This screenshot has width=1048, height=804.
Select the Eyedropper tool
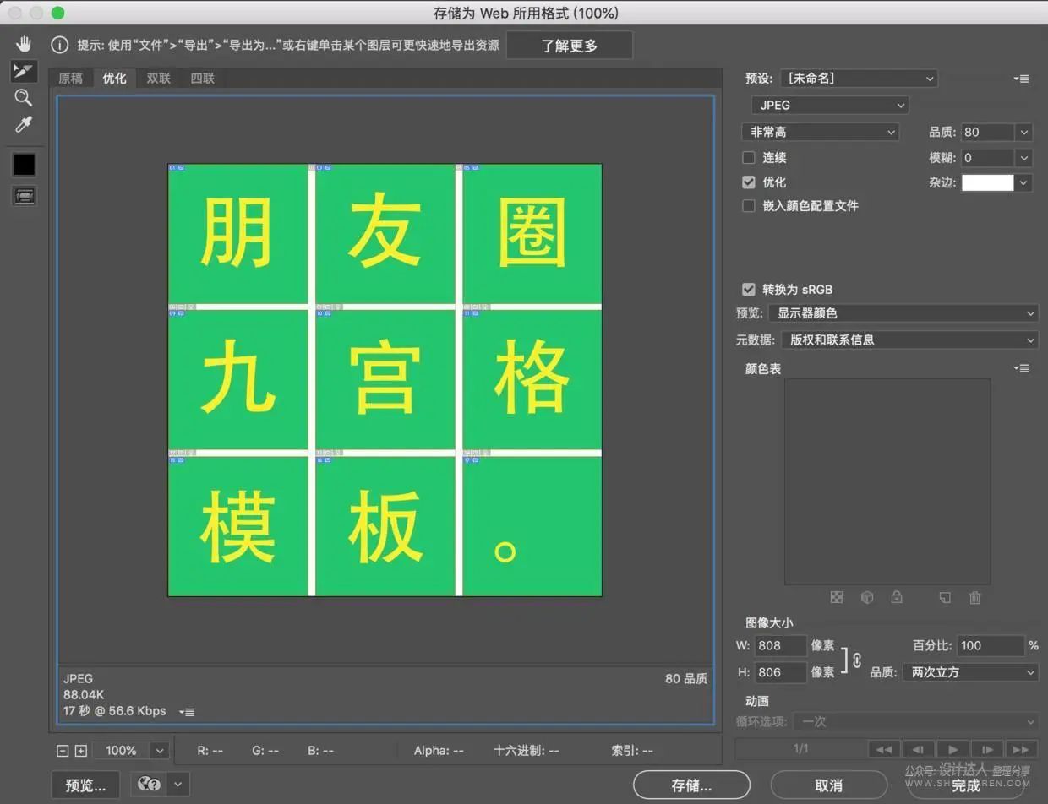tap(24, 125)
